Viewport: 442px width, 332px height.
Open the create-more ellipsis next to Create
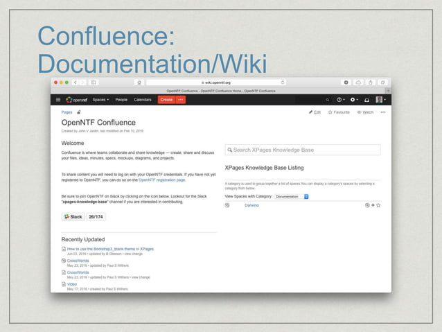(181, 100)
